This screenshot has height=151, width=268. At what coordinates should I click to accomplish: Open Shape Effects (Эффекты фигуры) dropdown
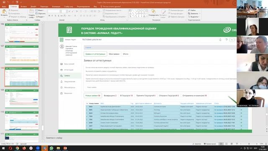click(176, 17)
